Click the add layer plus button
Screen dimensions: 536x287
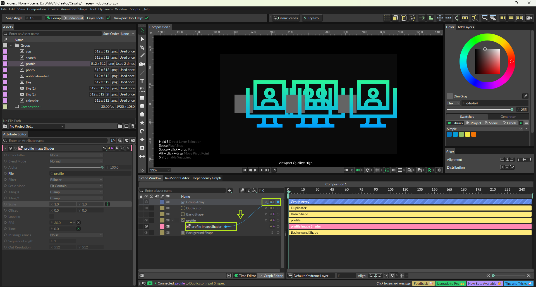[230, 190]
